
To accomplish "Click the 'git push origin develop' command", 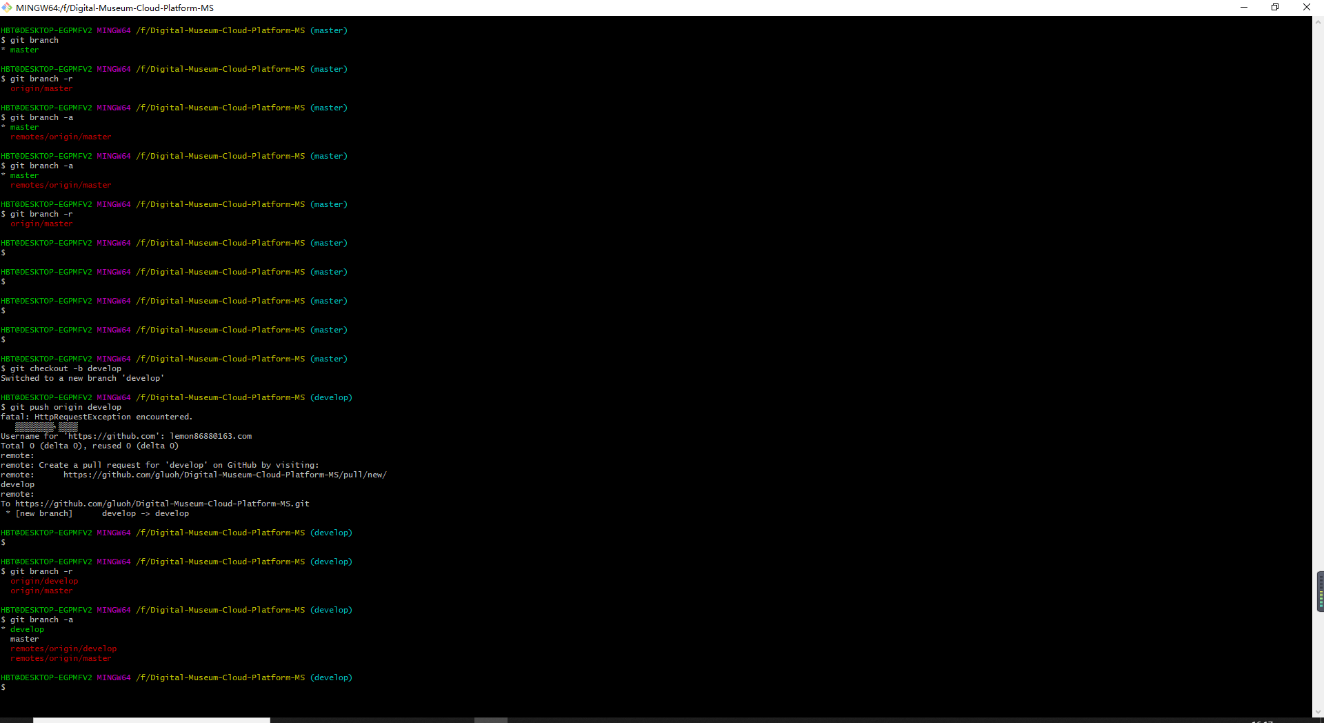I will [66, 407].
